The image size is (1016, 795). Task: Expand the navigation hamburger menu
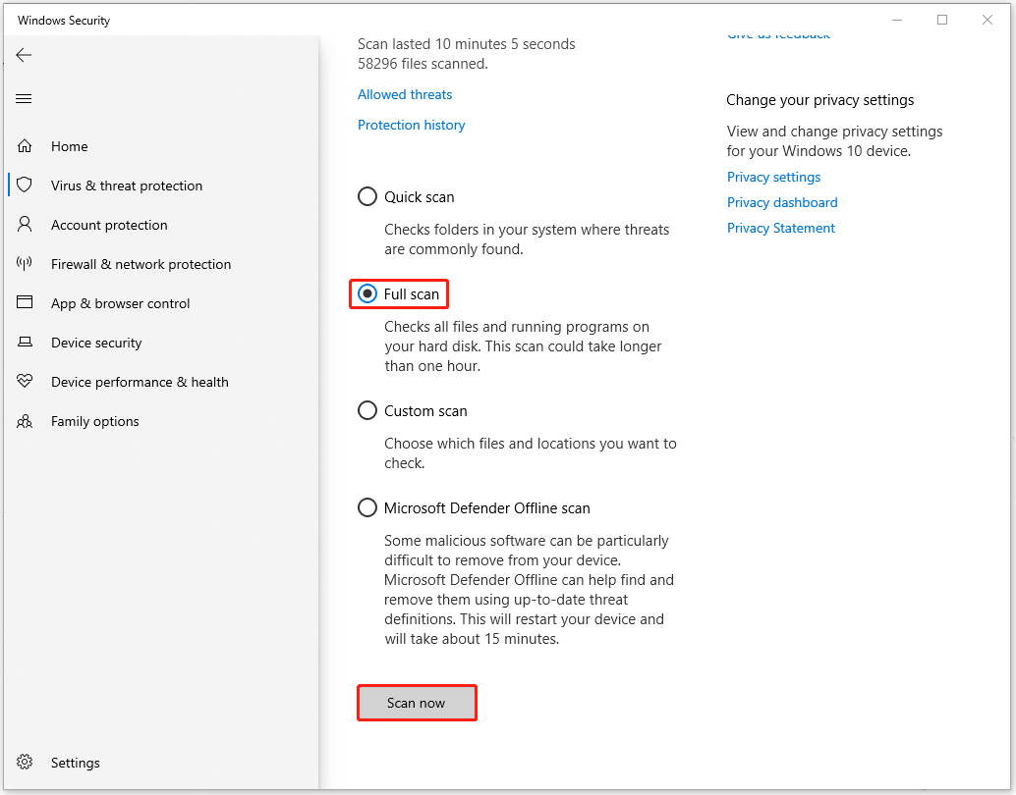tap(24, 98)
